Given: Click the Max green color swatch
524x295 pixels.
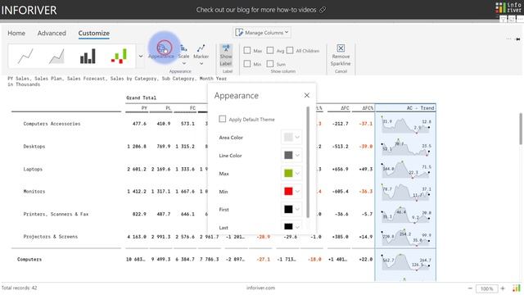Looking at the screenshot, I should 288,173.
